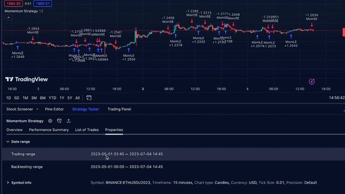The image size is (345, 194).
Task: Set chart range to 3M
Action: point(34,98)
